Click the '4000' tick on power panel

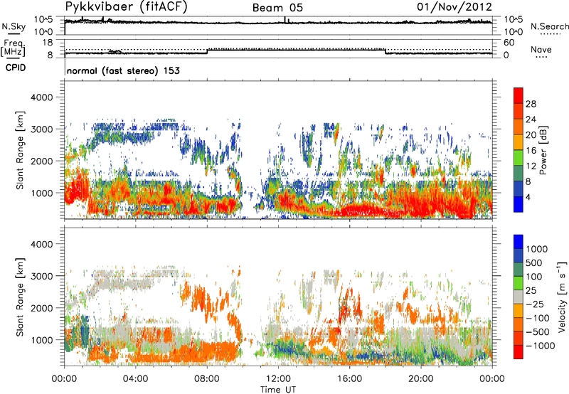coord(41,97)
